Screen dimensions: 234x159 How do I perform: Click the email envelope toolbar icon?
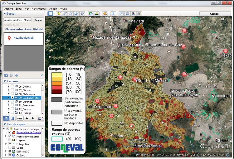coord(122,14)
